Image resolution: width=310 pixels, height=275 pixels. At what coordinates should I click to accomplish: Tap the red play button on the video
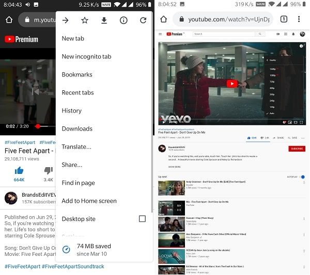(x=232, y=84)
